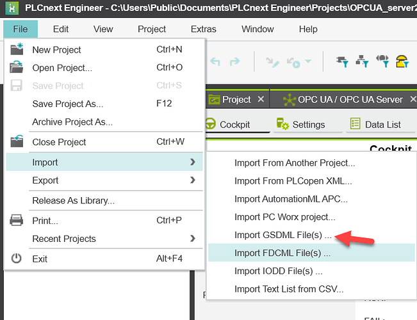The width and height of the screenshot is (417, 320).
Task: Choose Open Project... entry
Action: (104, 68)
